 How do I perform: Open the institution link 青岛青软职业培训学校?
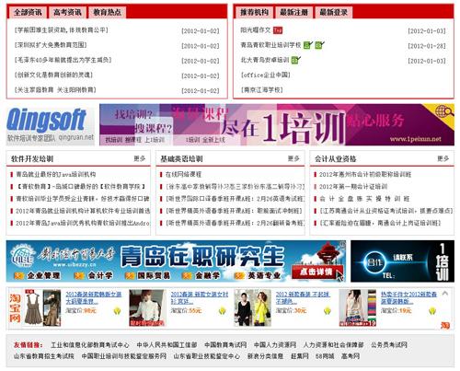[x=270, y=45]
